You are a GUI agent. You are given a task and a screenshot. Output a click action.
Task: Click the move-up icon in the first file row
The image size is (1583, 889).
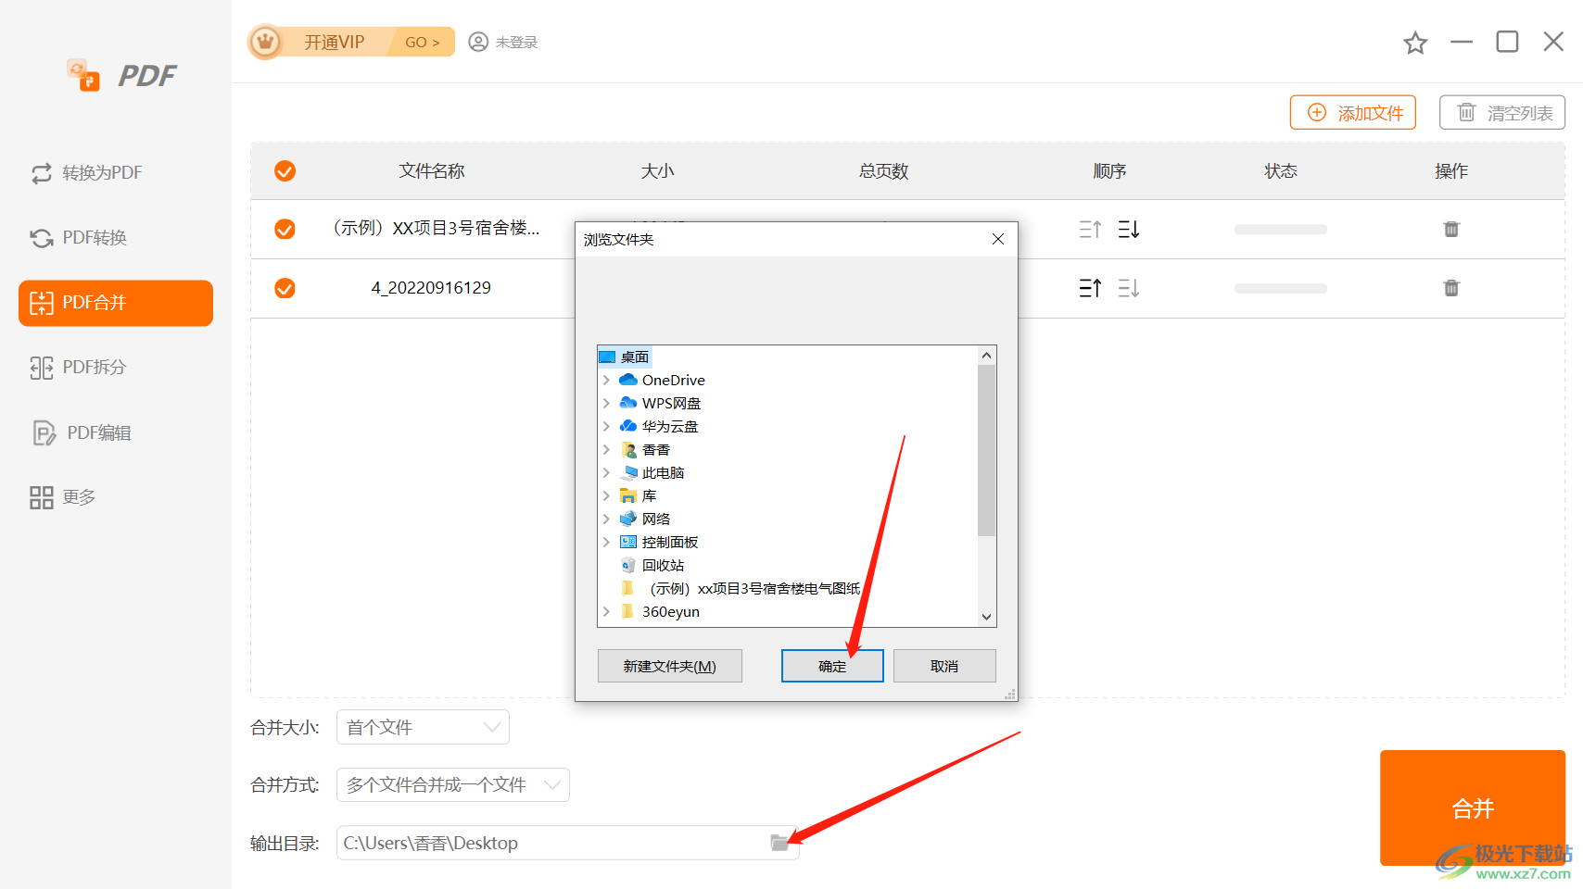[1090, 229]
